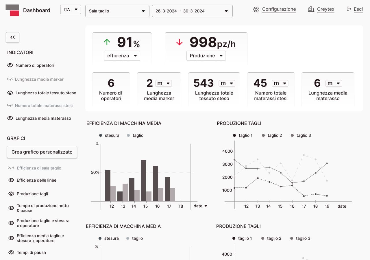This screenshot has width=370, height=260.
Task: Hide the Numero di operatori indicator
Action: (10, 65)
